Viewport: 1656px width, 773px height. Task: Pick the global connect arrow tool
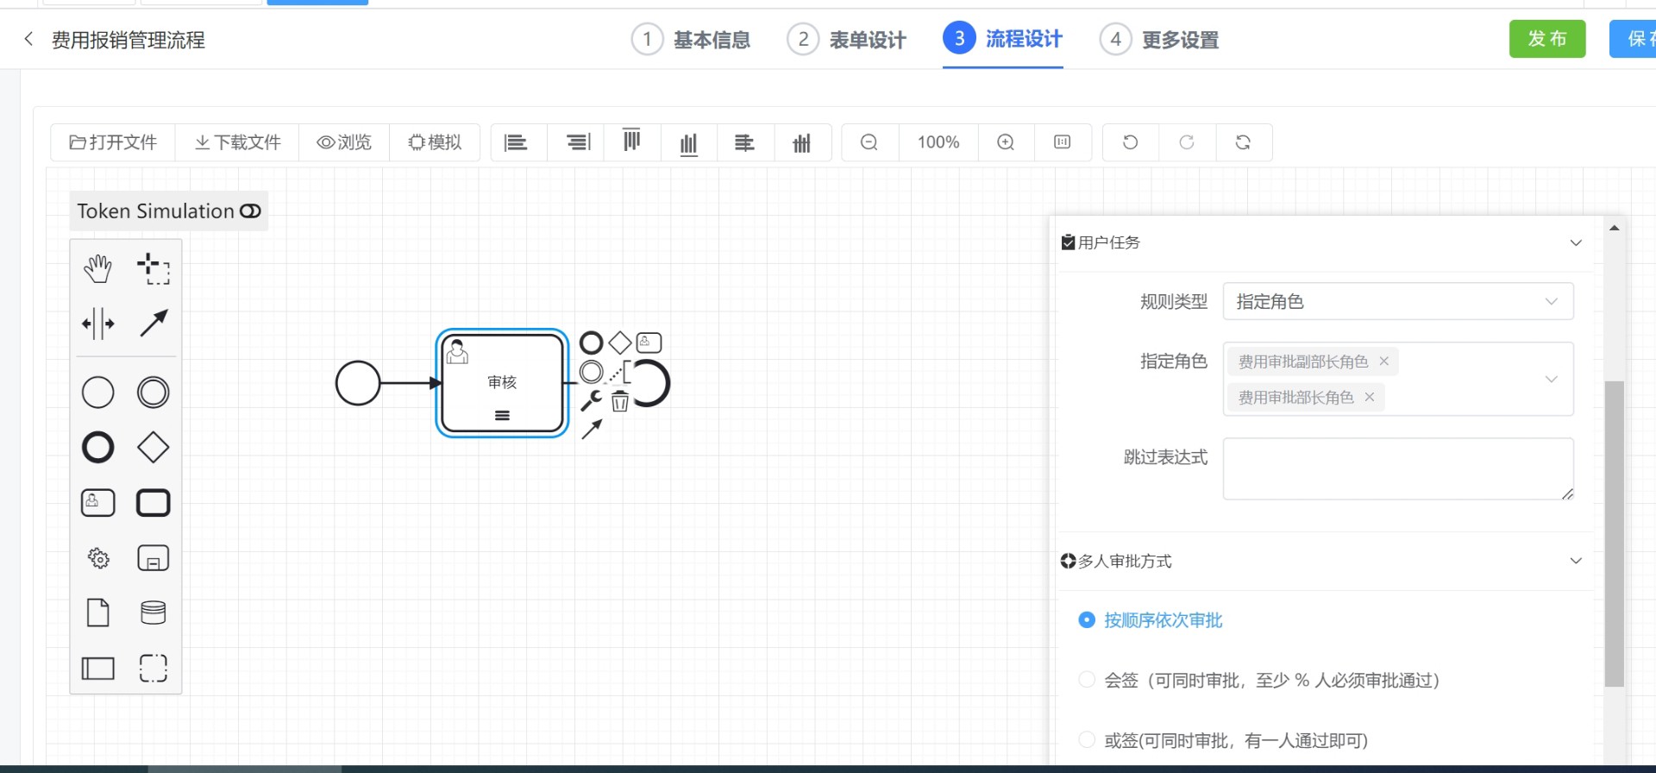154,324
